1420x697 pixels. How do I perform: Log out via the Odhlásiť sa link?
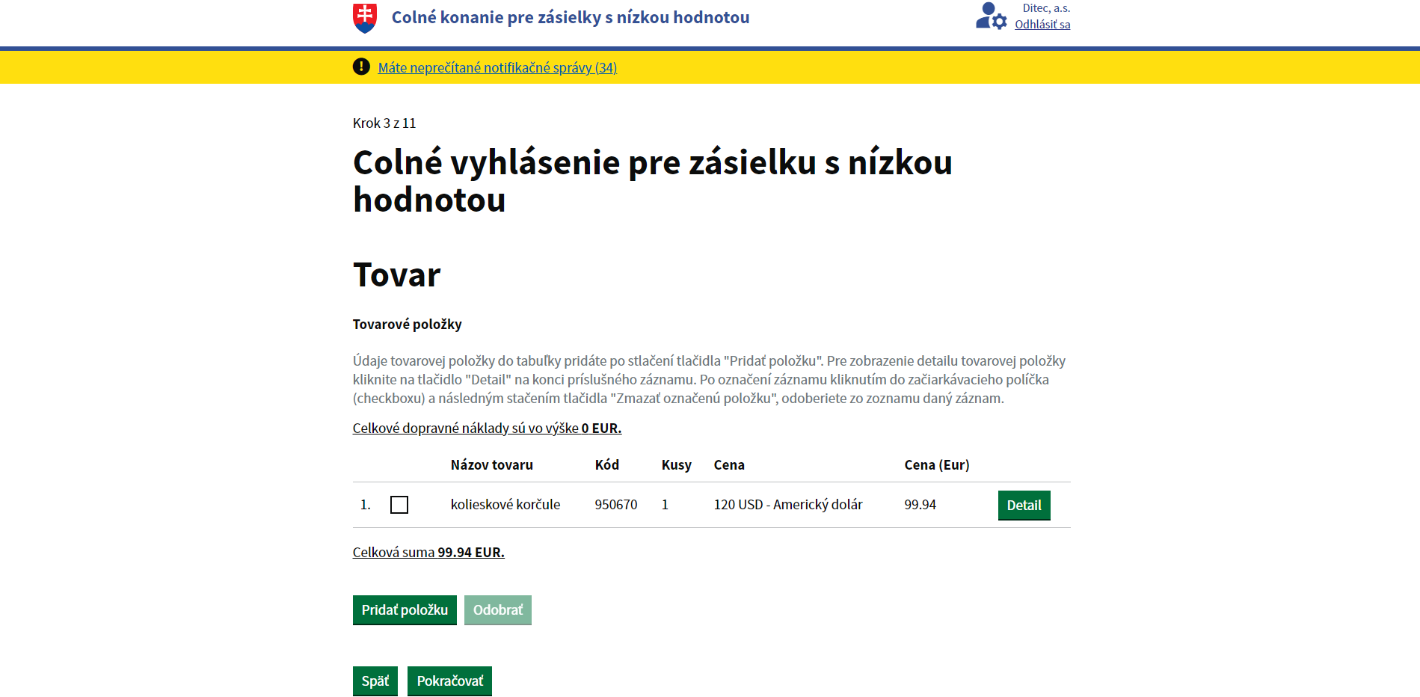(1042, 25)
